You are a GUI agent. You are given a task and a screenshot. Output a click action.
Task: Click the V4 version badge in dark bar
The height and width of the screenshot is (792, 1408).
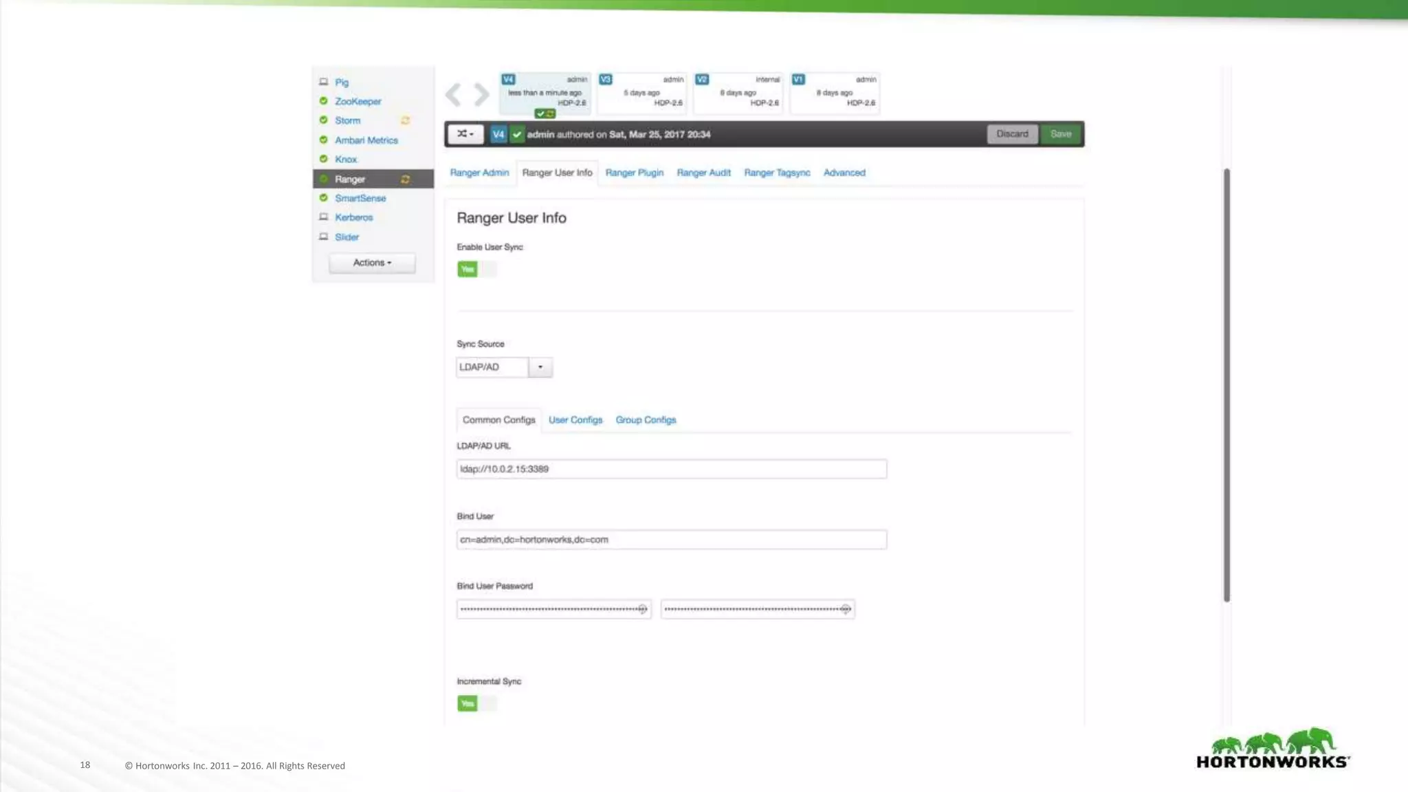(498, 134)
